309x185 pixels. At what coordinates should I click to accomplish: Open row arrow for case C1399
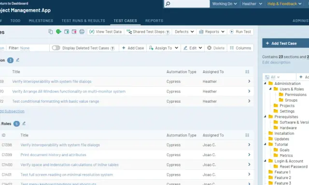[x=249, y=155]
